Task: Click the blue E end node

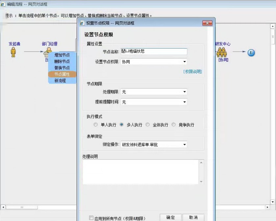Action: (x=251, y=53)
